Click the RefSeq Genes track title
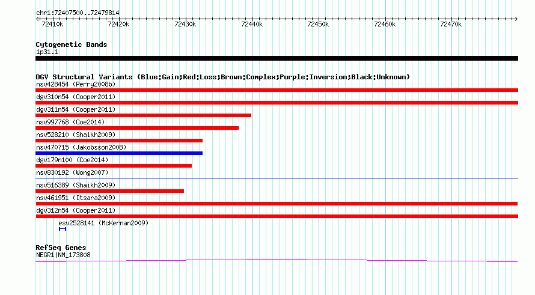This screenshot has height=295, width=535. [x=61, y=248]
